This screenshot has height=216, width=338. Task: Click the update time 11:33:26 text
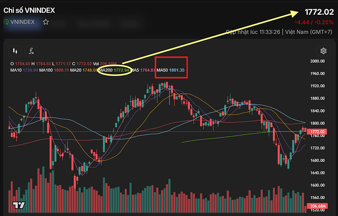pos(269,32)
